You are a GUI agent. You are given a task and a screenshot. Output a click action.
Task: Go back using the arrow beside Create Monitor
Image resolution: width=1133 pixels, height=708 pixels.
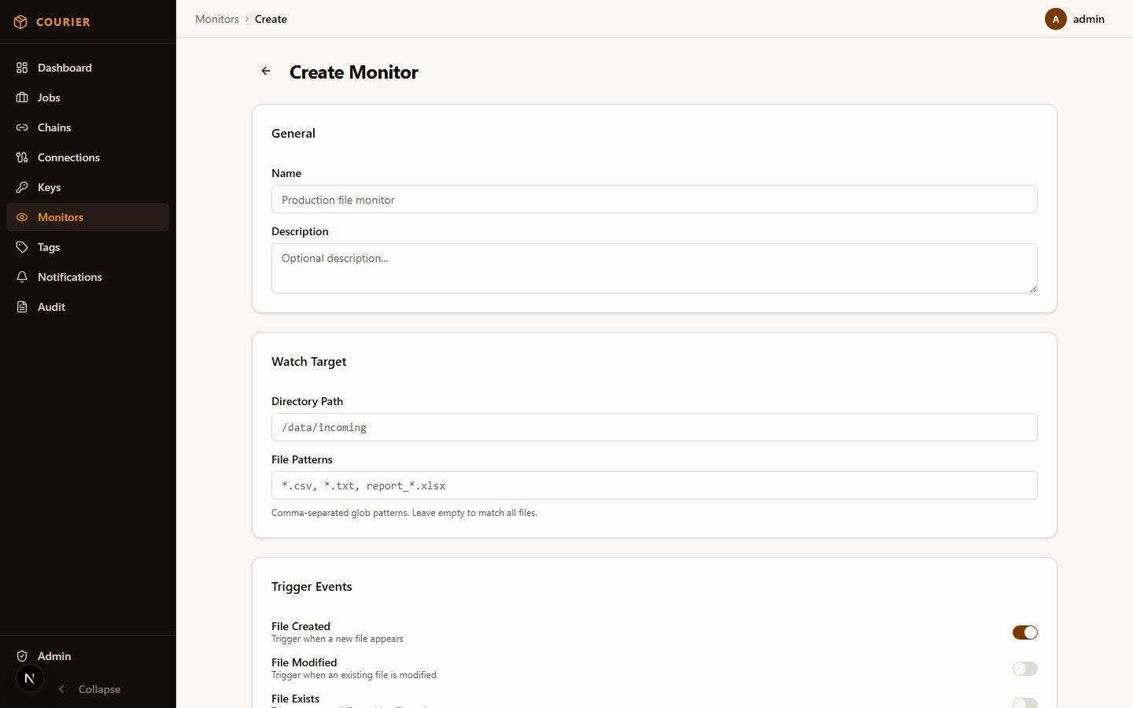(265, 71)
